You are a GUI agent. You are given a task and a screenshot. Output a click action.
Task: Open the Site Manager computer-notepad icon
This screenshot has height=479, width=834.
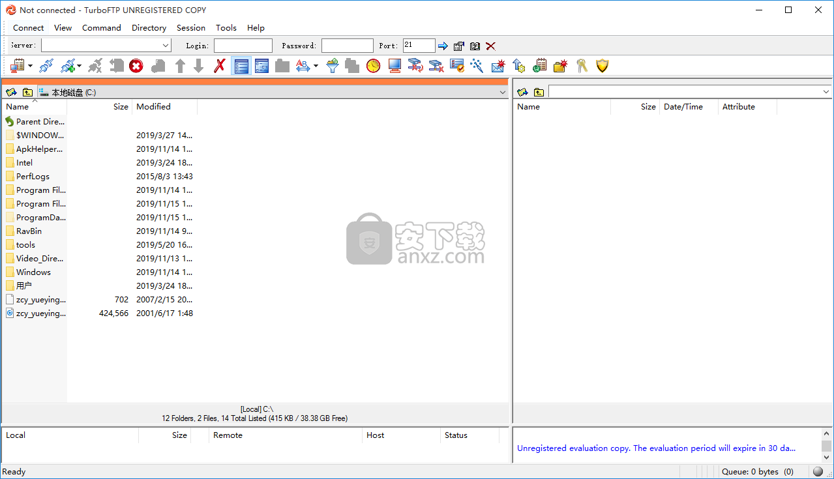point(16,66)
